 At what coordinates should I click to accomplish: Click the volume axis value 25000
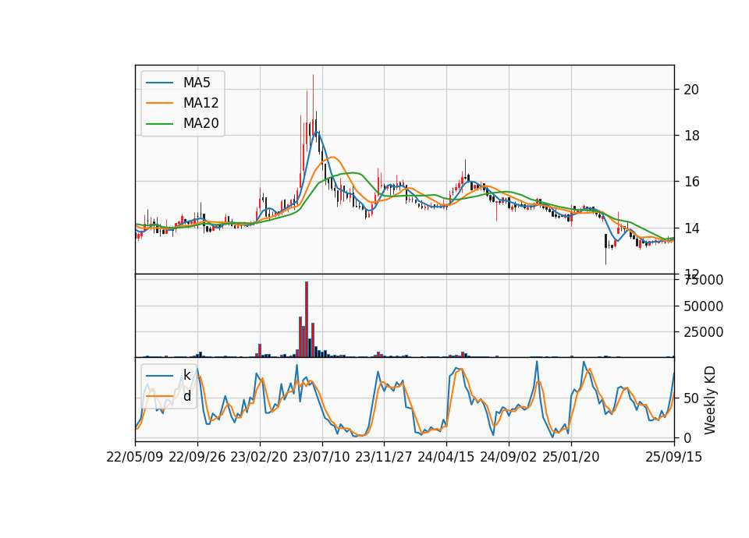pyautogui.click(x=703, y=332)
